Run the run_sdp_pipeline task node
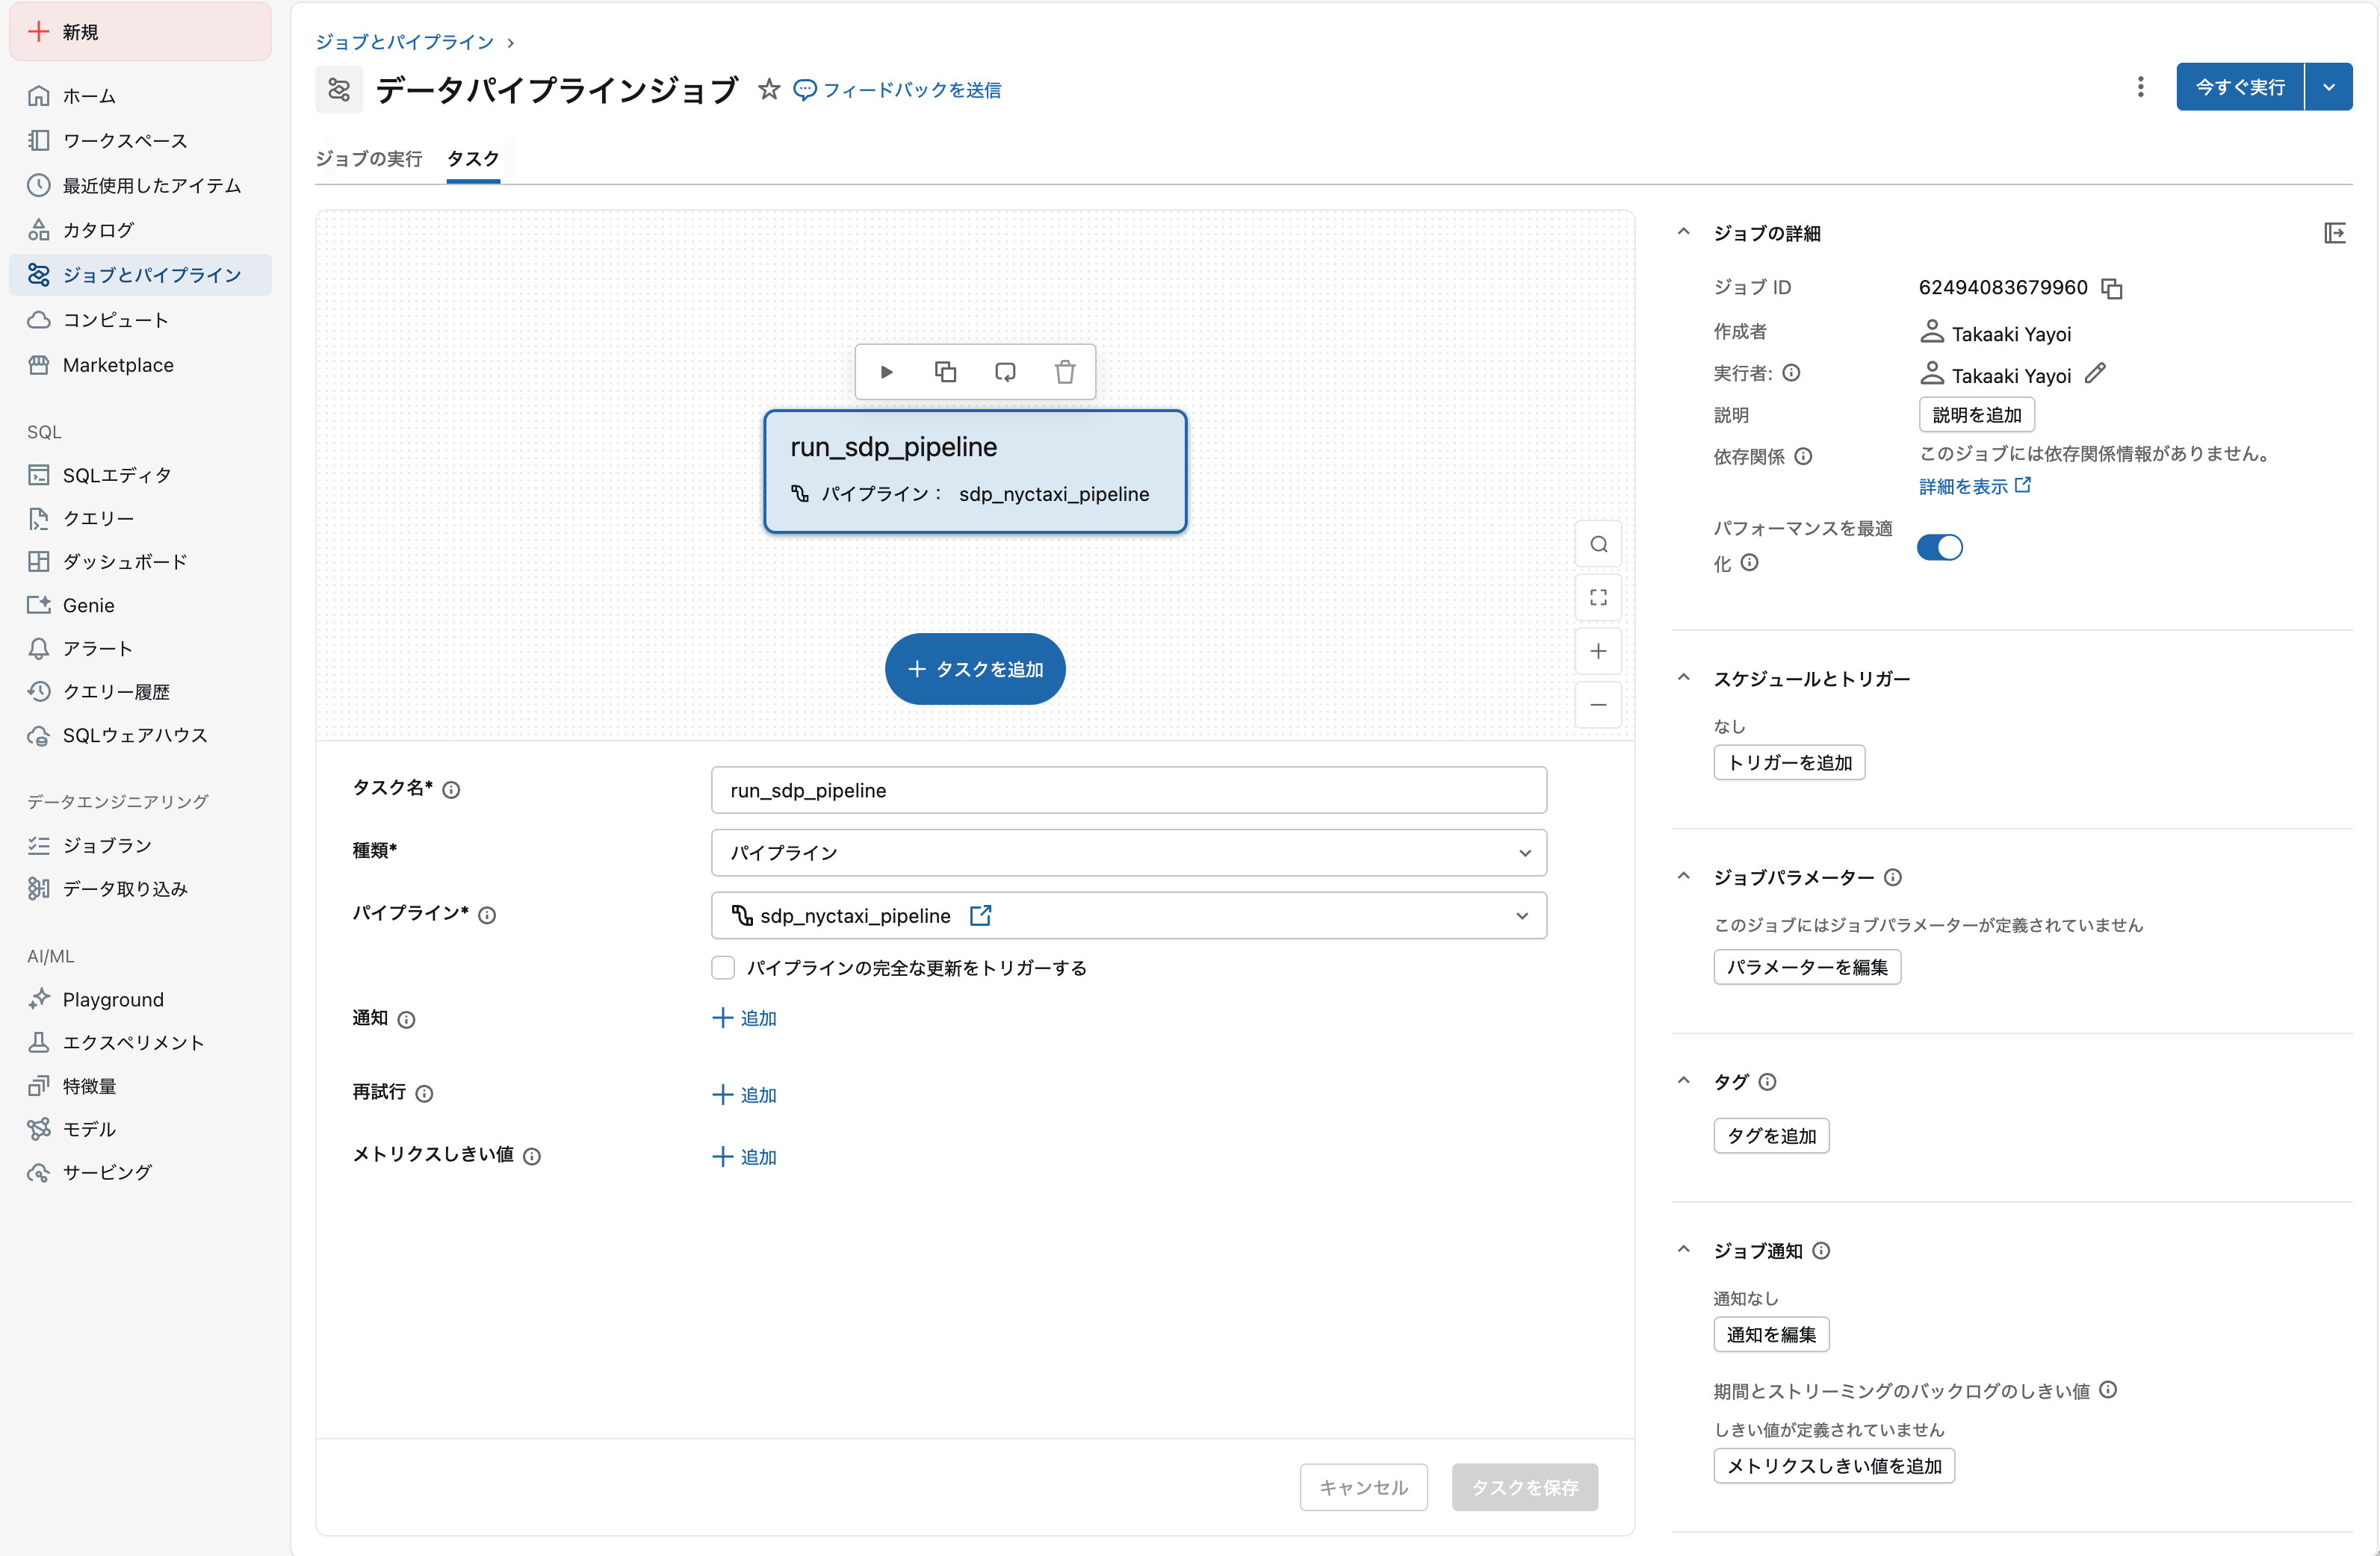 pos(886,371)
